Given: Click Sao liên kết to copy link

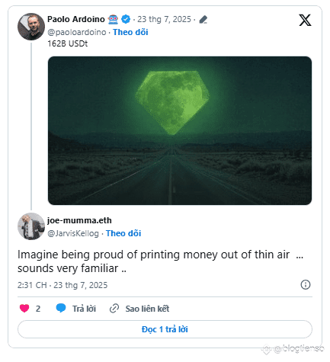Looking at the screenshot, I should [147, 309].
